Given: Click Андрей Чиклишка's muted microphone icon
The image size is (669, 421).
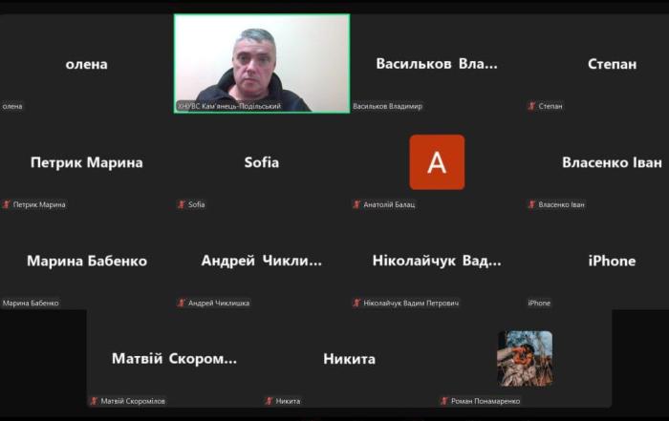Looking at the screenshot, I should [x=182, y=303].
